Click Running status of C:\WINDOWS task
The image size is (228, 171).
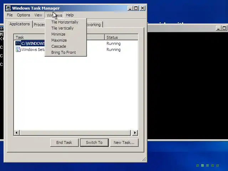(113, 43)
